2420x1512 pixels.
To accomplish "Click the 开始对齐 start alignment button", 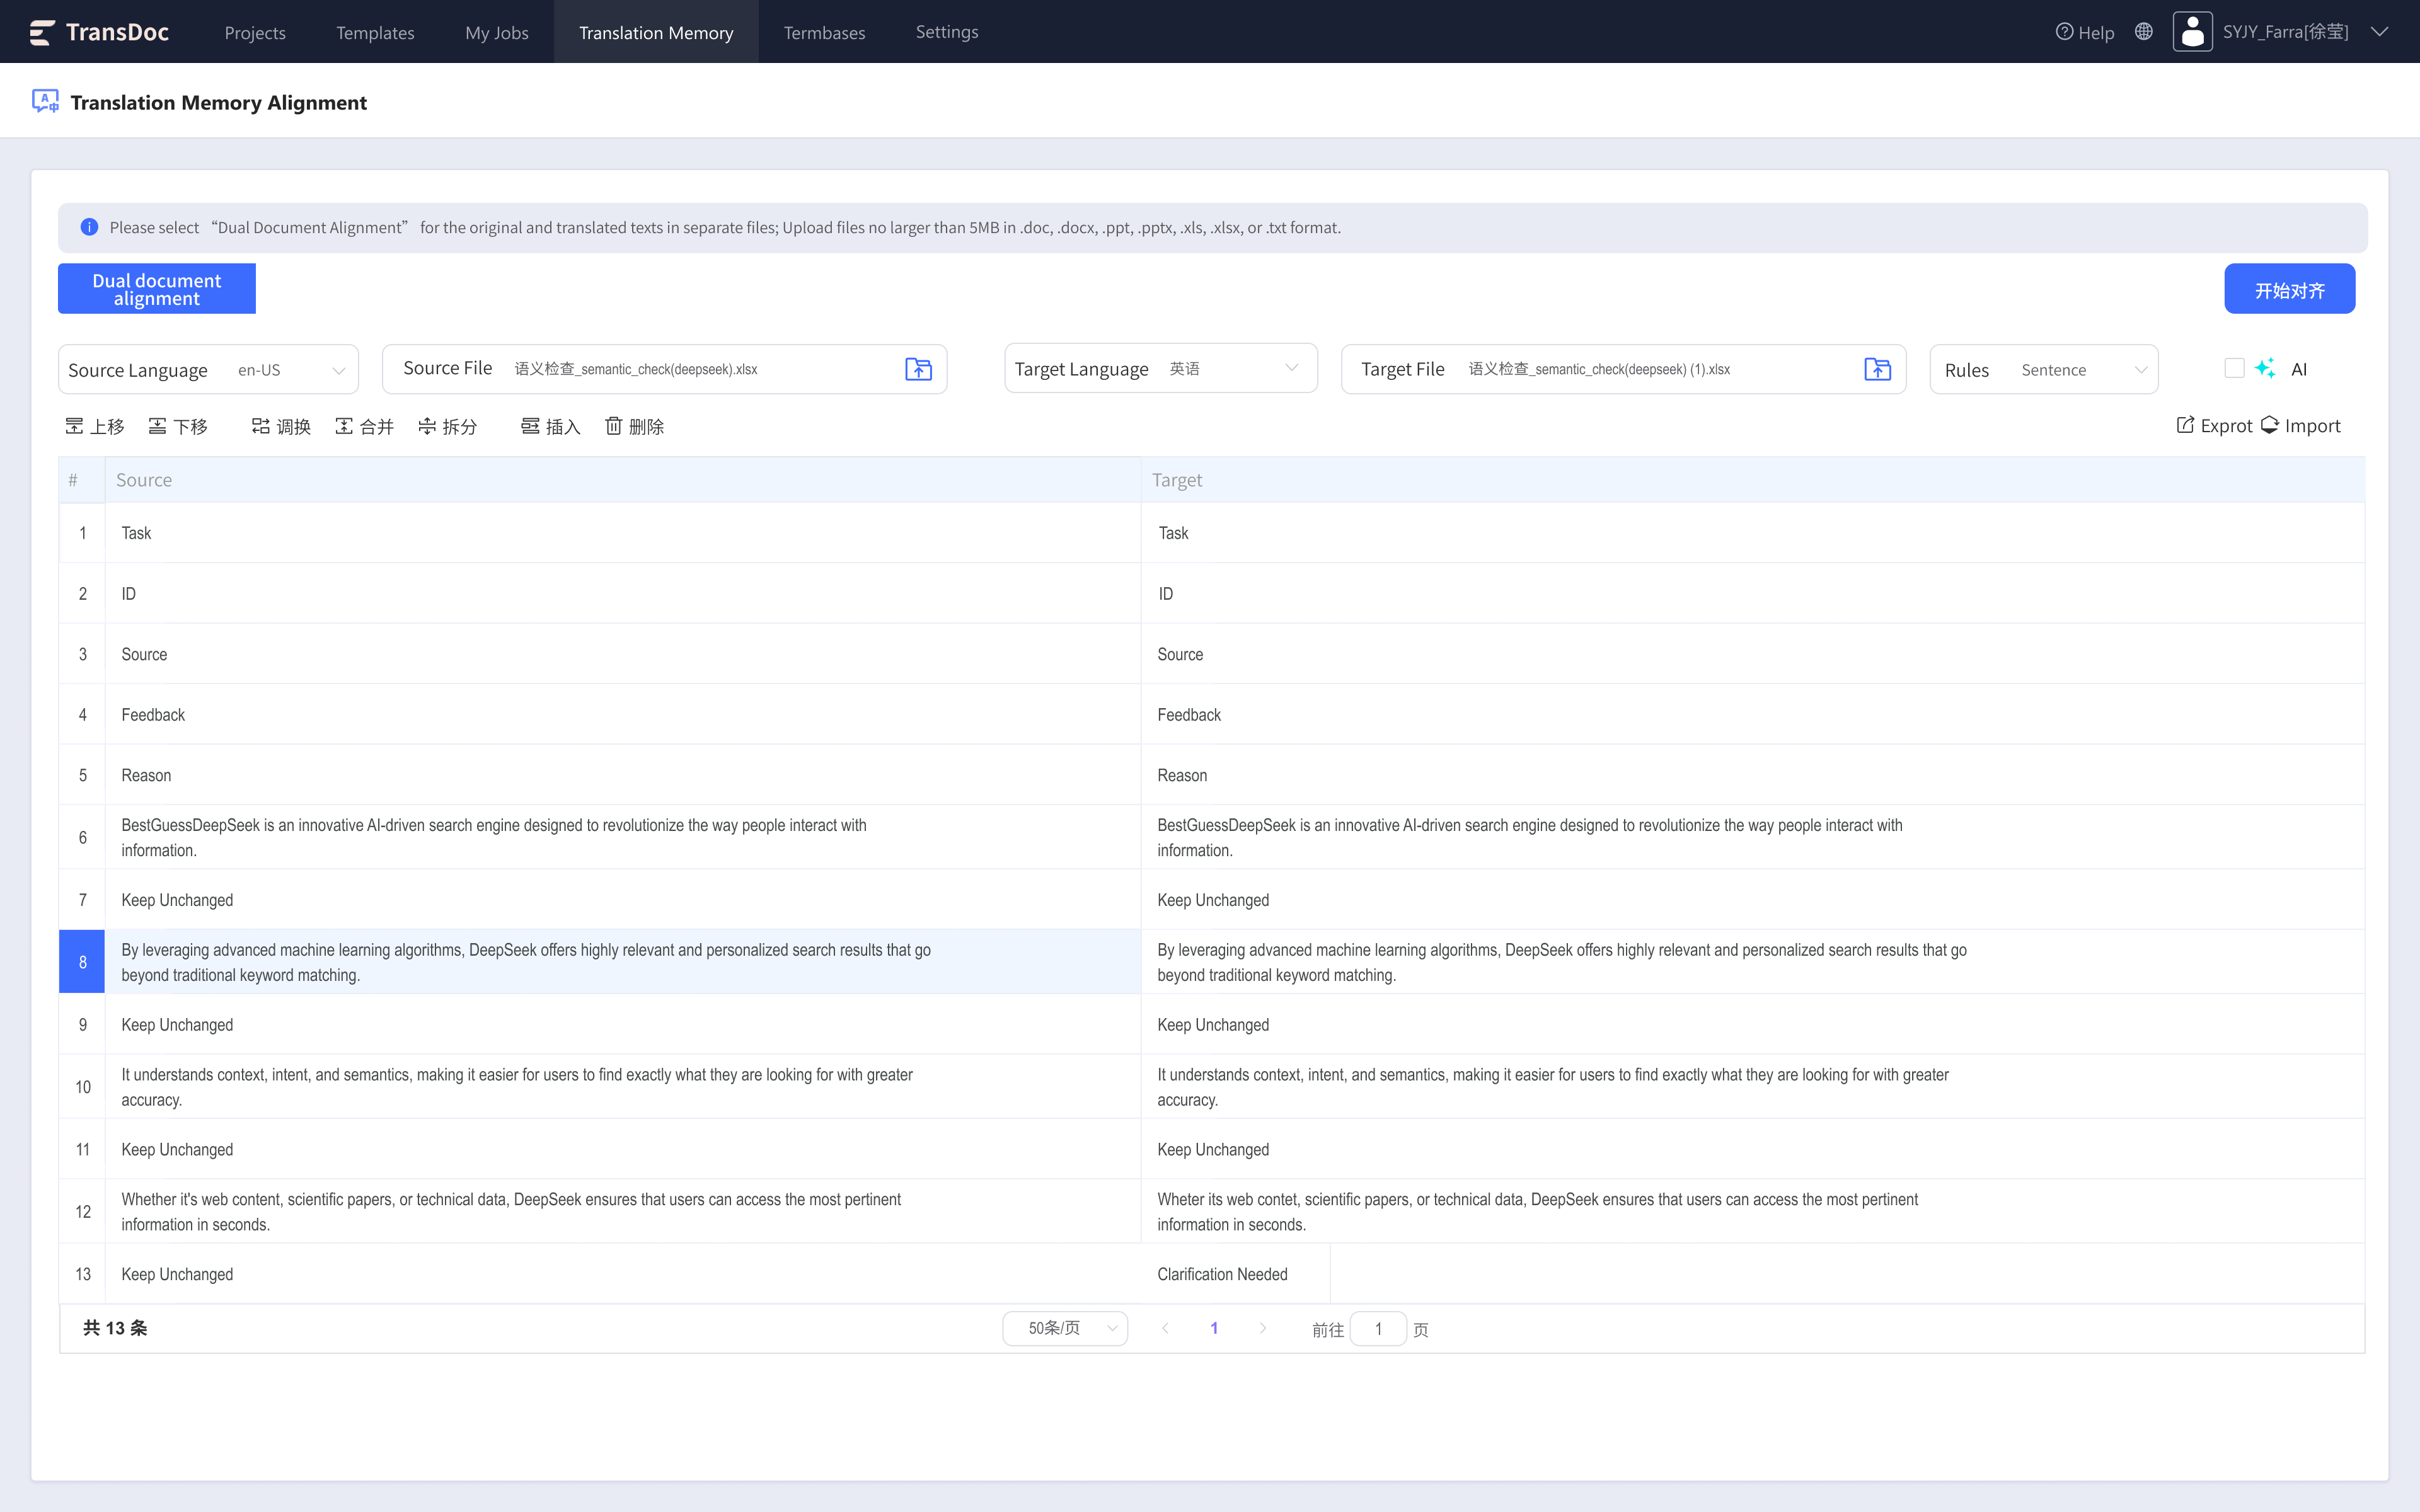I will click(x=2289, y=289).
